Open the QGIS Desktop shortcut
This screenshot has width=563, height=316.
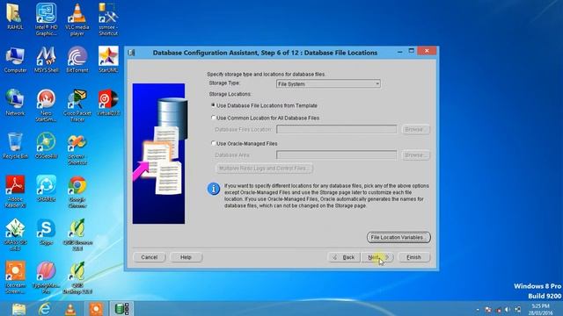click(x=77, y=277)
